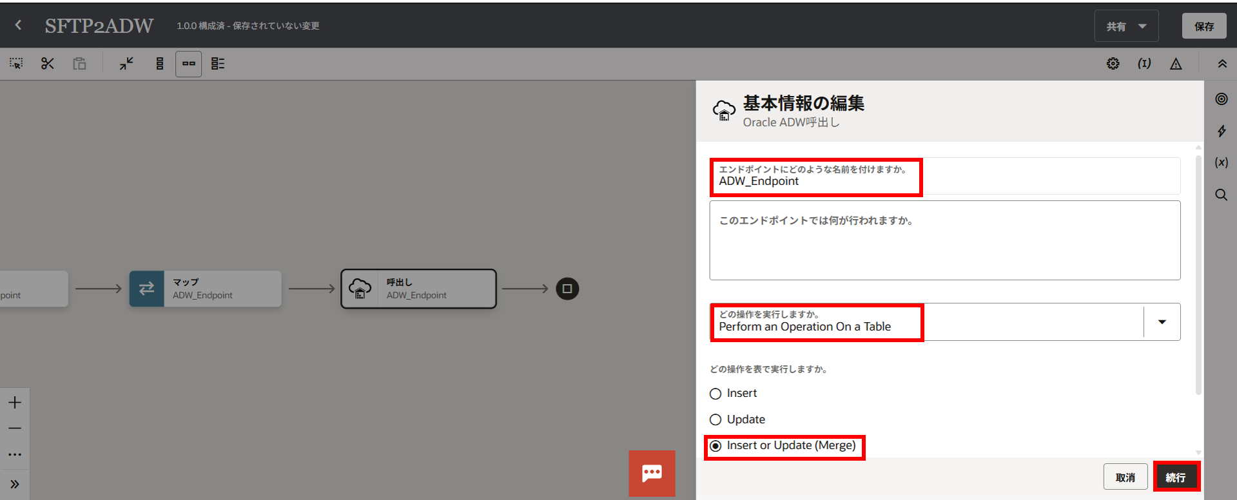
Task: Click the 続行 continue button
Action: coord(1176,477)
